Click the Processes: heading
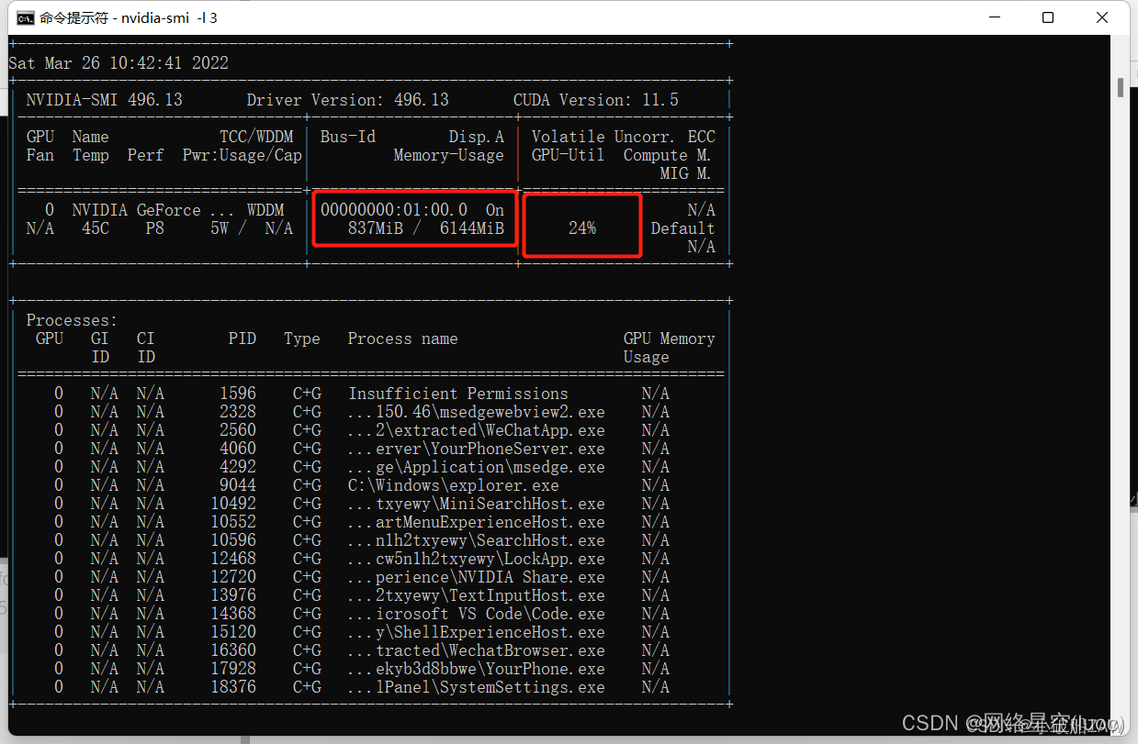1138x744 pixels. point(73,320)
